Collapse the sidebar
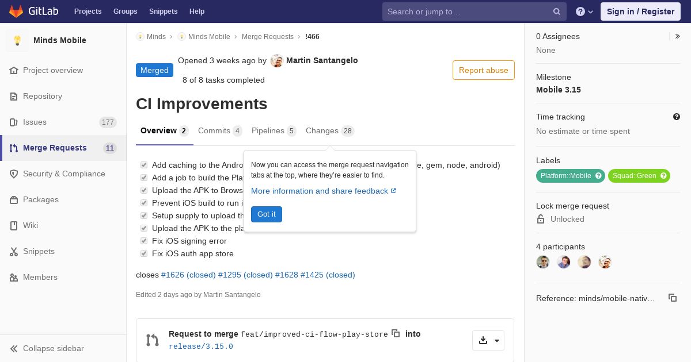 coord(63,348)
